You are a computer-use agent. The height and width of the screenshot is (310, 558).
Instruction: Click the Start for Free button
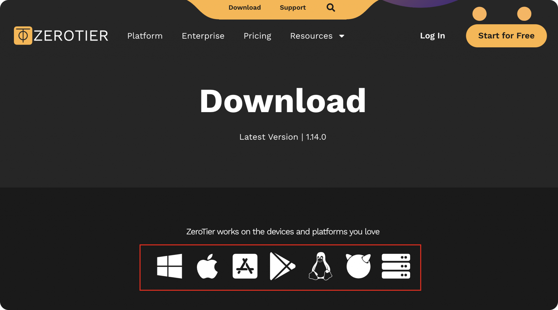506,35
